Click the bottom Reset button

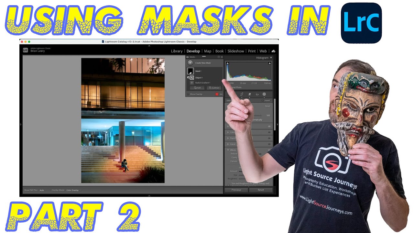261,190
